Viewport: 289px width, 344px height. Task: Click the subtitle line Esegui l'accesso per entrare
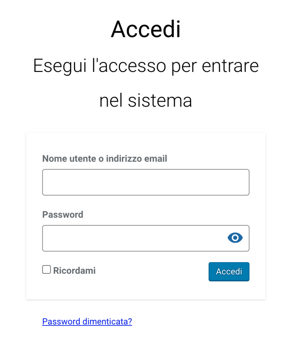pos(146,66)
